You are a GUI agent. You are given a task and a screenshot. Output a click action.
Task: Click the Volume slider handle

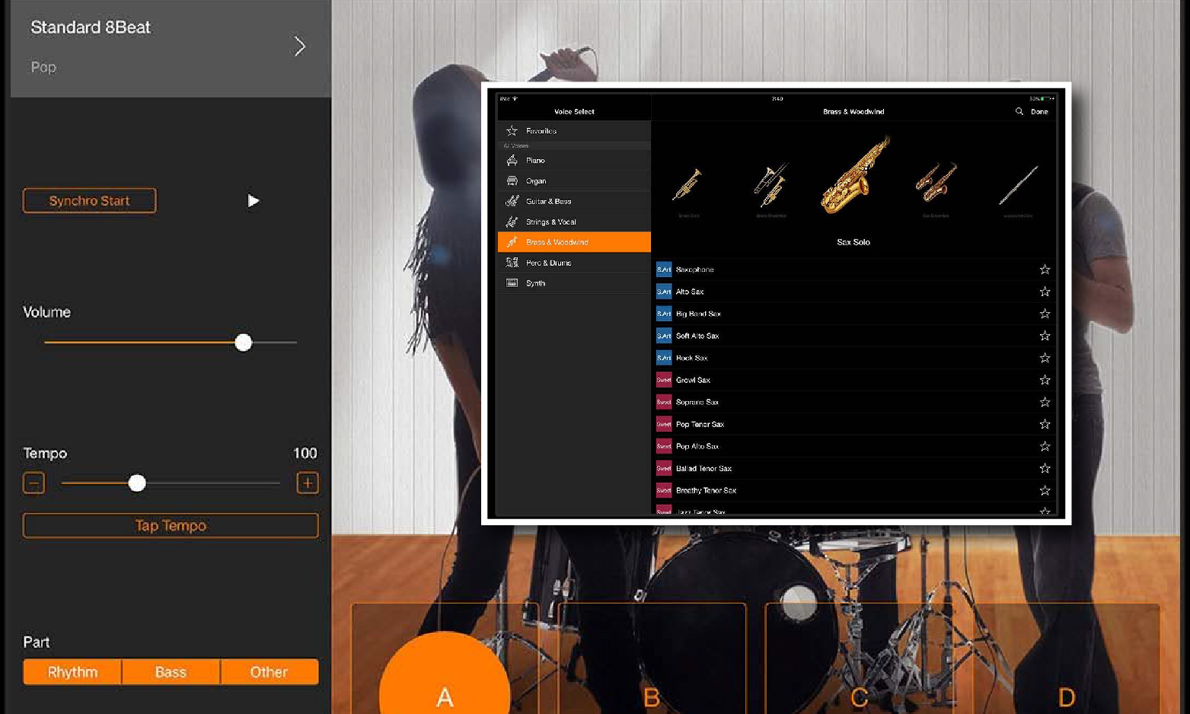[244, 343]
